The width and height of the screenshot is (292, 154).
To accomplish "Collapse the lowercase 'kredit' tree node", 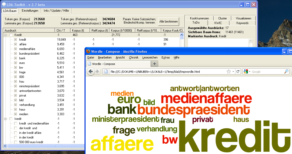I will (5, 119).
